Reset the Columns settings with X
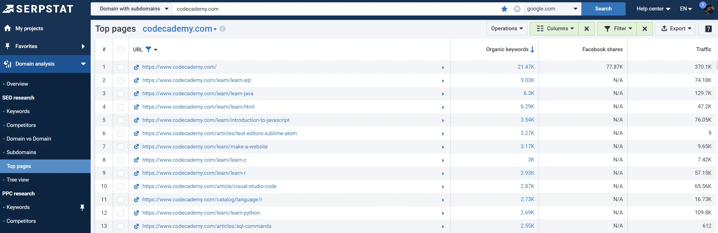The height and width of the screenshot is (233, 718). [587, 29]
